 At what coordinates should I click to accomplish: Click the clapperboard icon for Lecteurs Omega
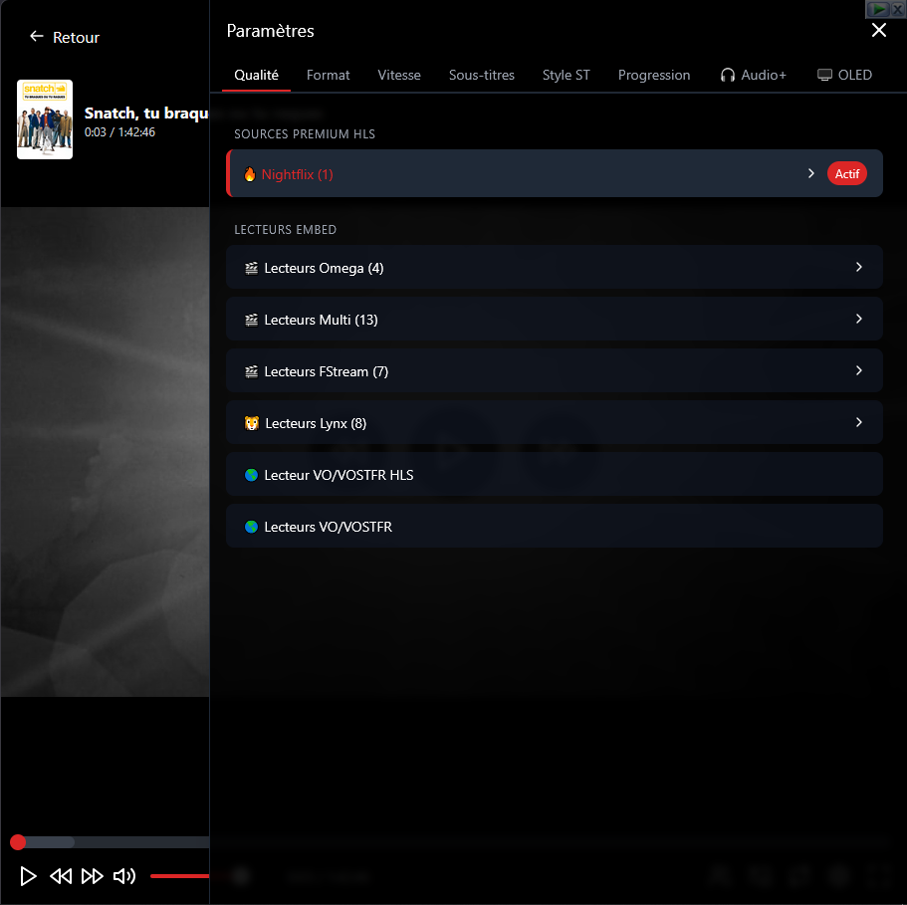(251, 268)
